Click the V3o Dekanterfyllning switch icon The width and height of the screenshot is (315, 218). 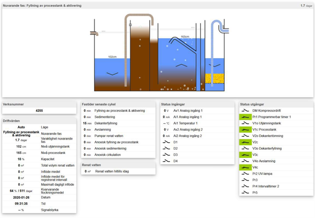(245, 148)
